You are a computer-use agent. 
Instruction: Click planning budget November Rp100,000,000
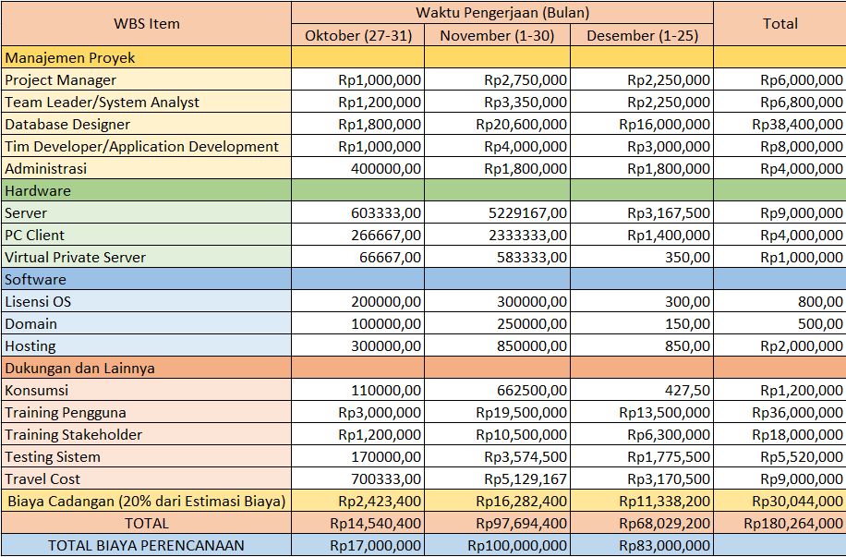(x=498, y=544)
